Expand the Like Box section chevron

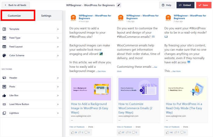pyautogui.click(x=58, y=96)
